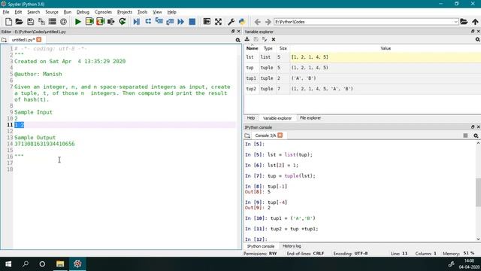The height and width of the screenshot is (271, 481).
Task: Step over current line debug icon
Action: pos(148,22)
